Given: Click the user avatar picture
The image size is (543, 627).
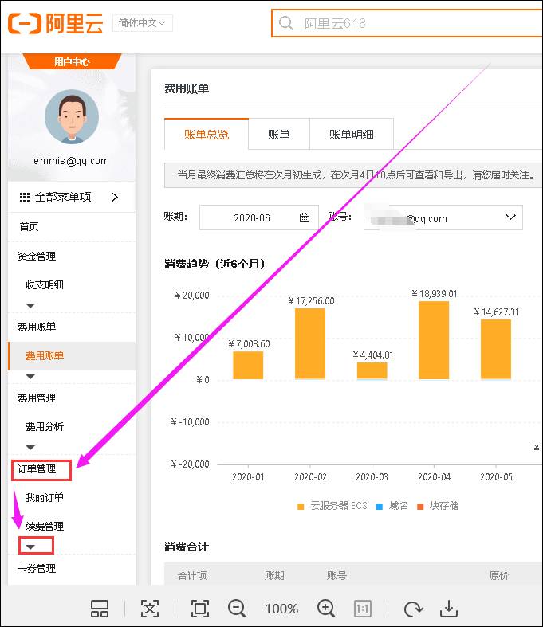Looking at the screenshot, I should coord(72,116).
